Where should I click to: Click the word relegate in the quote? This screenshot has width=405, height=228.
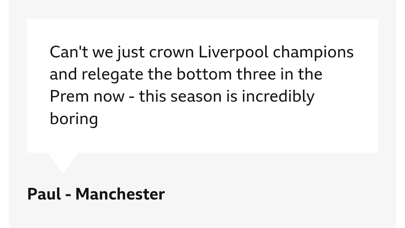pos(112,75)
